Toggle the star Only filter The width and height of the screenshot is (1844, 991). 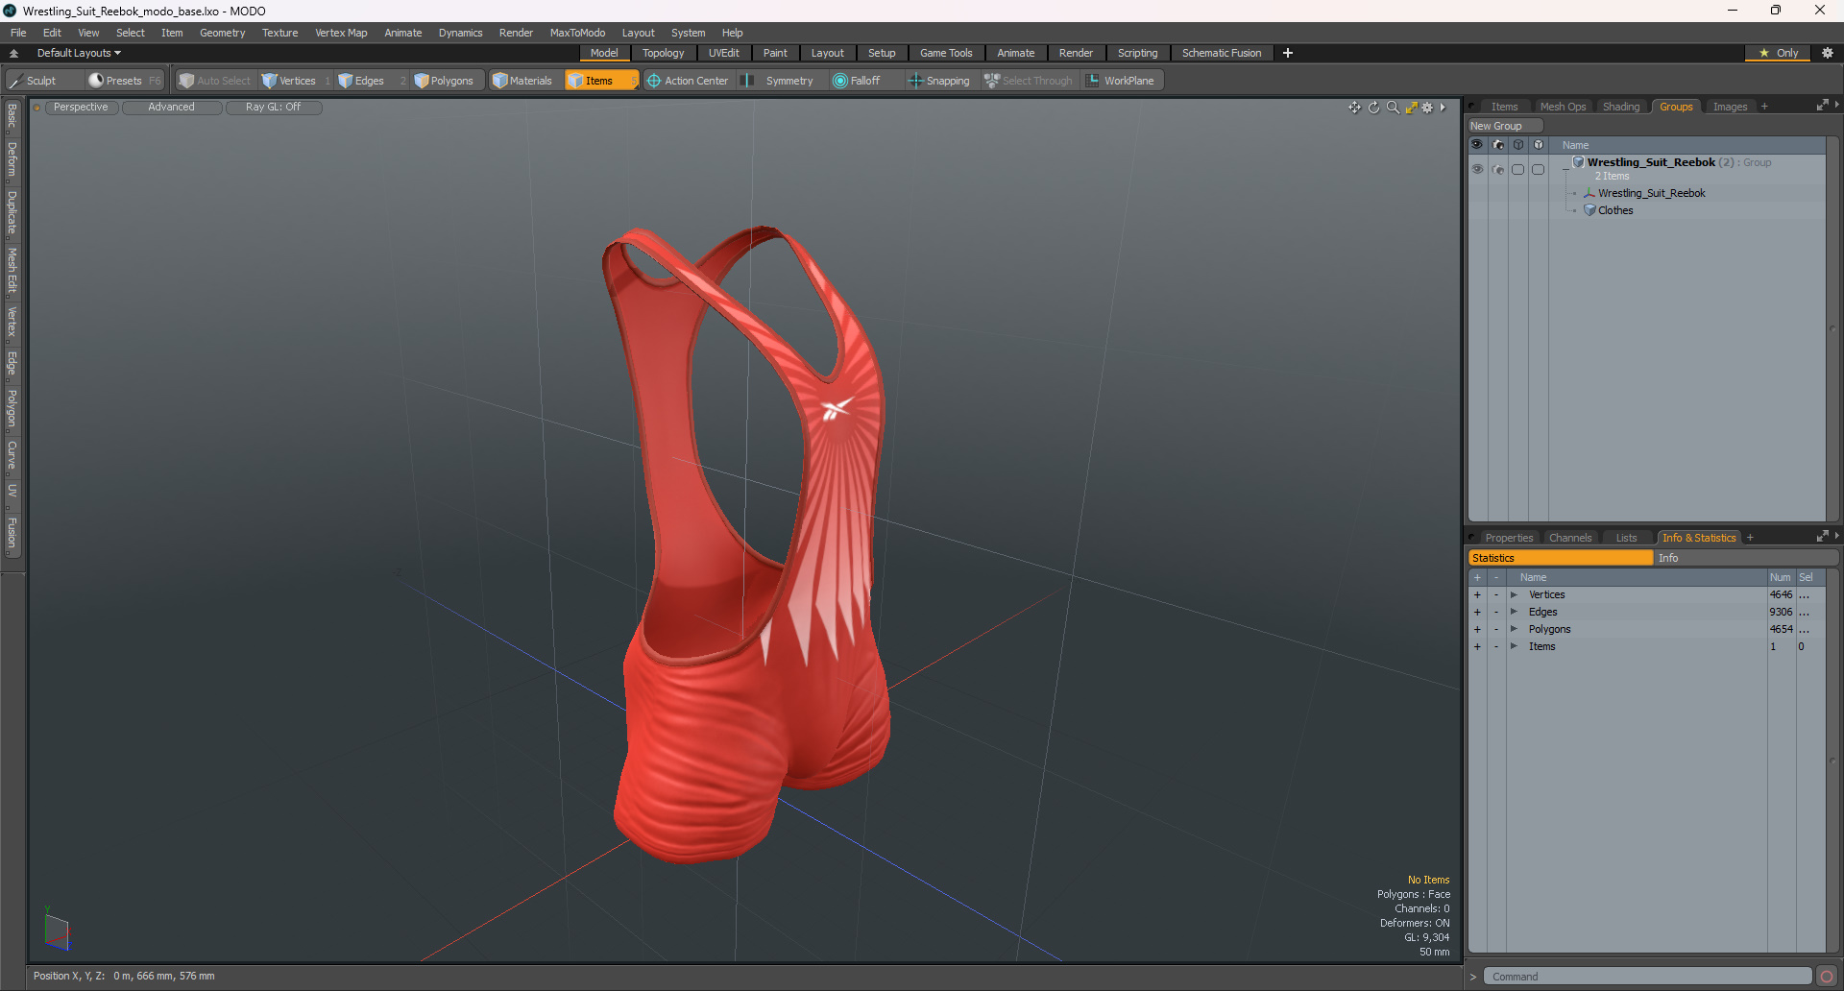1778,53
